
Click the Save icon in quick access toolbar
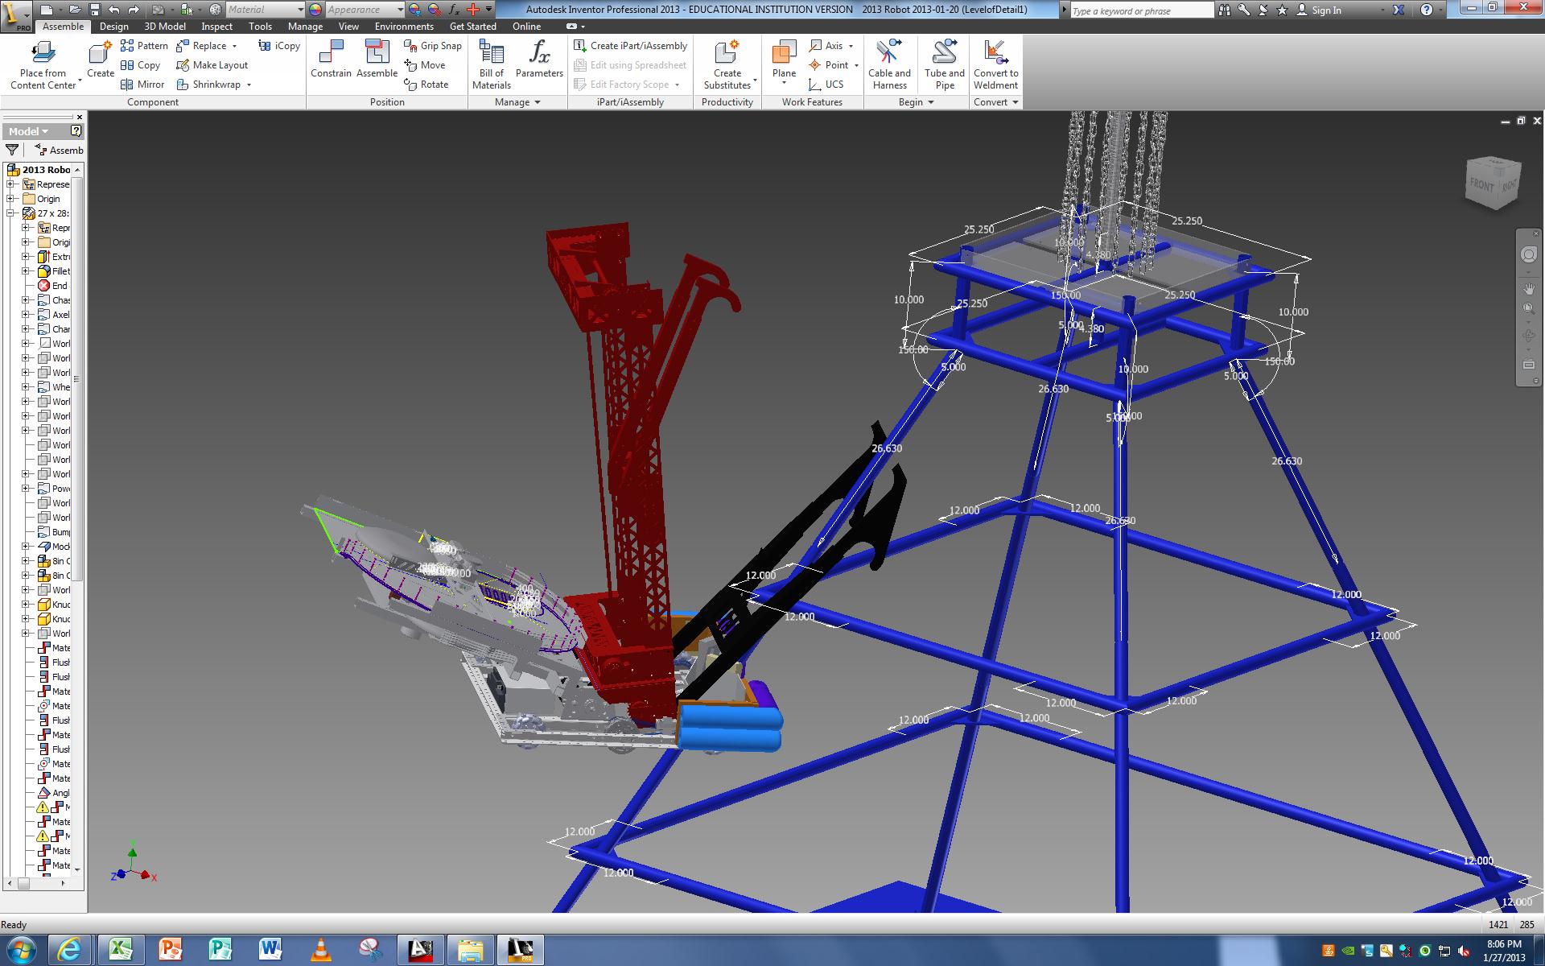tap(94, 10)
